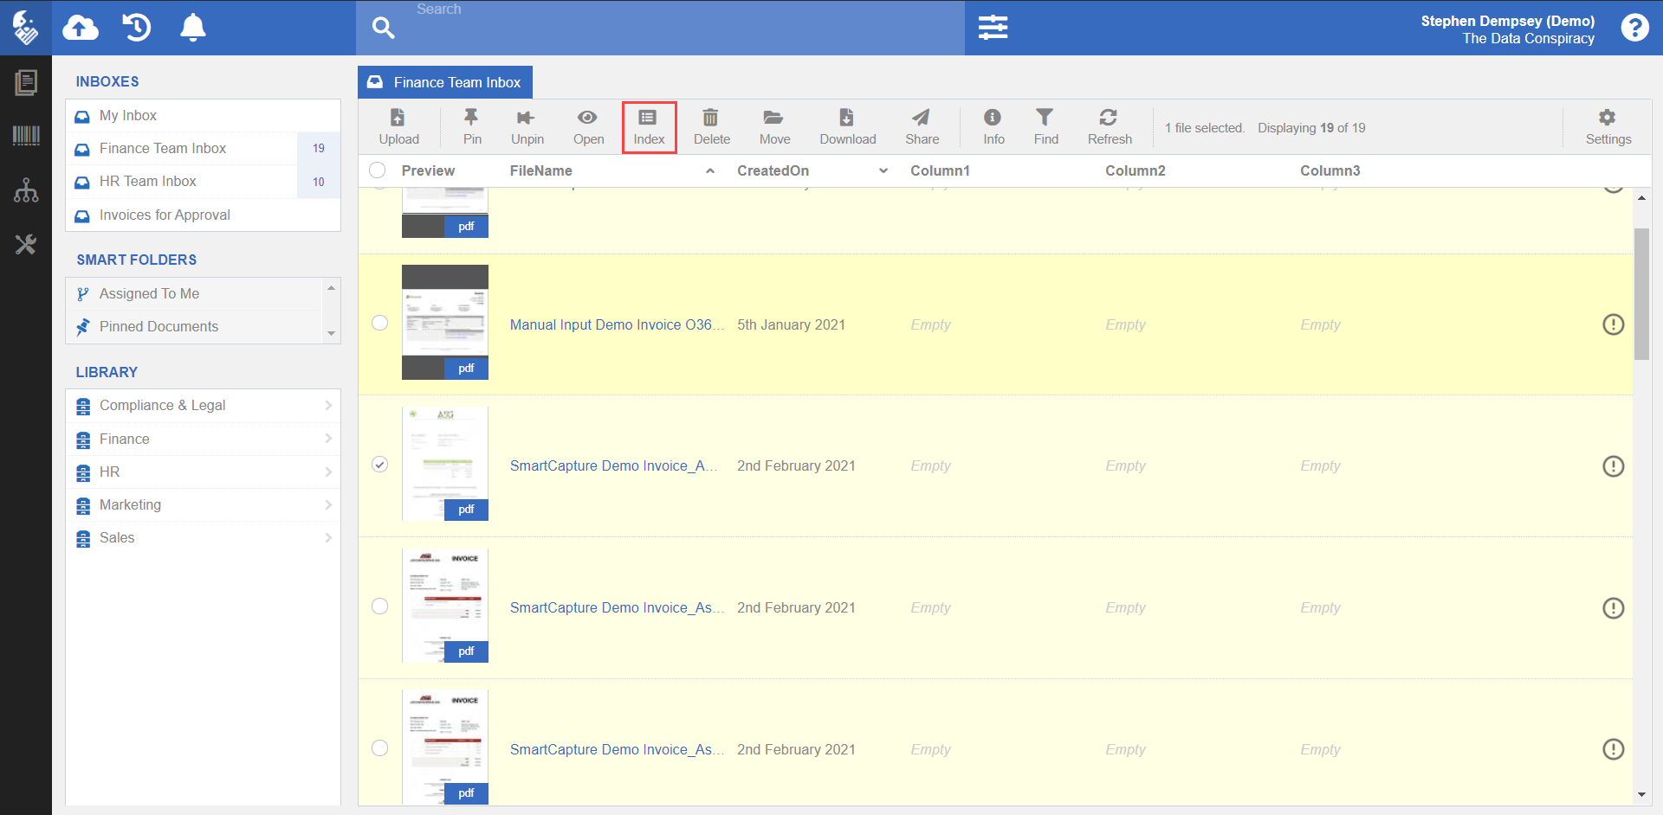1663x815 pixels.
Task: Open thumbnail of SmartCapture Demo Invoice_A… selected row
Action: pyautogui.click(x=445, y=464)
